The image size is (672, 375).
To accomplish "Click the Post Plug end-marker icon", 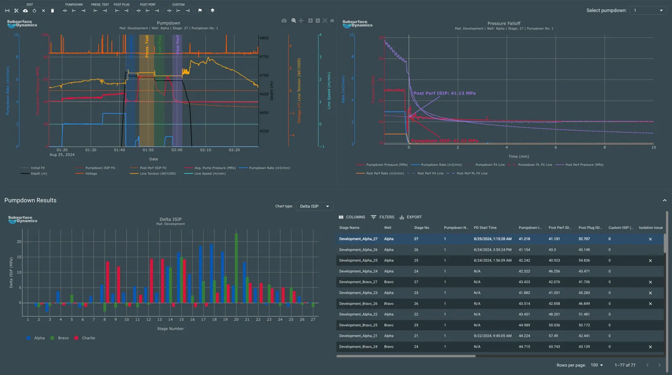I will coord(126,10).
